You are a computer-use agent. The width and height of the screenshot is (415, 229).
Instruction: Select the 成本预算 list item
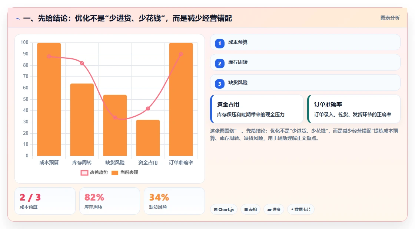(x=305, y=42)
